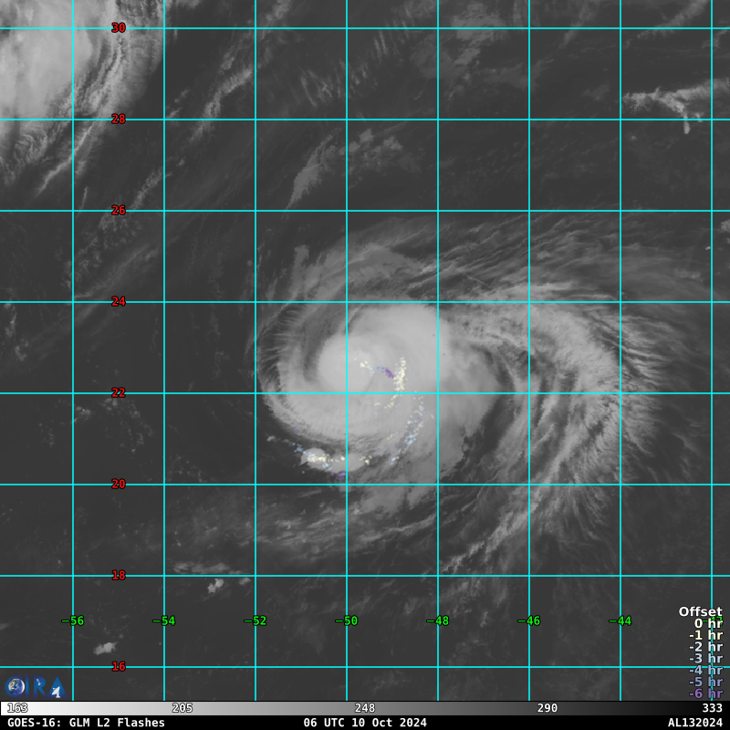The image size is (730, 730).
Task: Click colorbar value 333
Action: click(713, 708)
